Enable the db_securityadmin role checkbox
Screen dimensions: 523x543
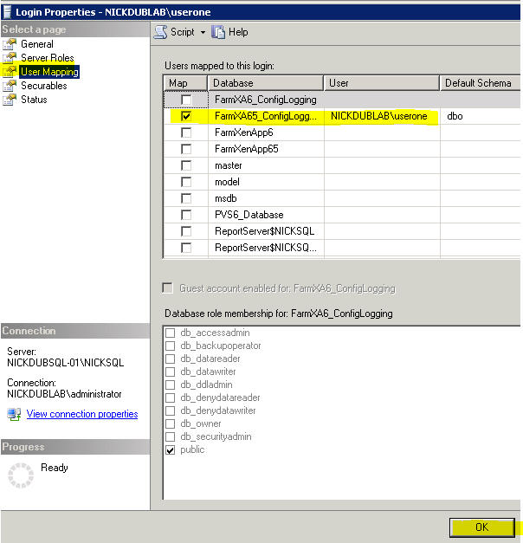click(170, 436)
